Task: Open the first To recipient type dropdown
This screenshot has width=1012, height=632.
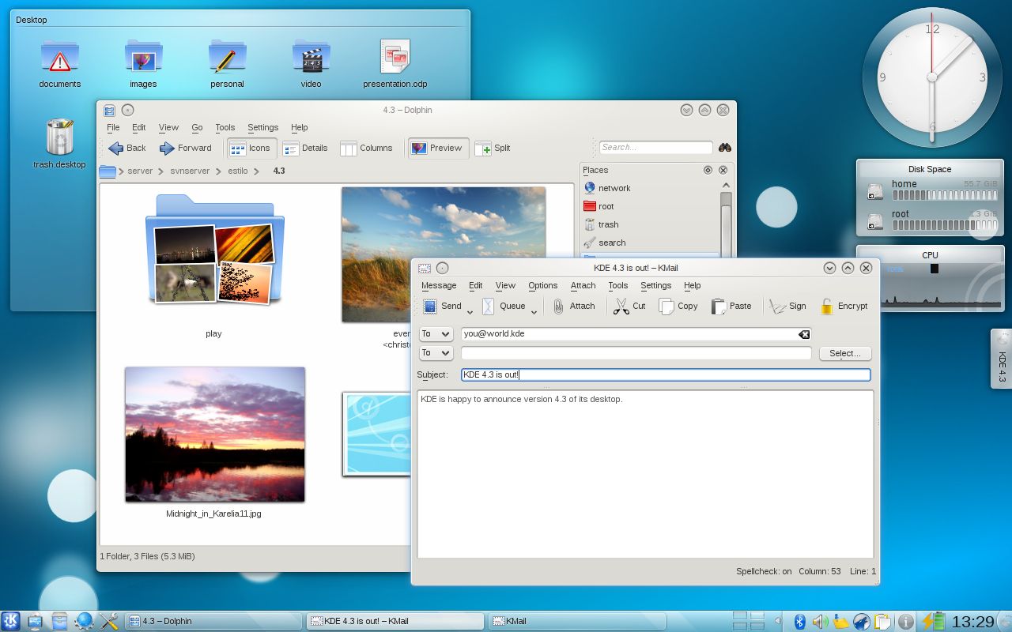Action: pyautogui.click(x=435, y=333)
